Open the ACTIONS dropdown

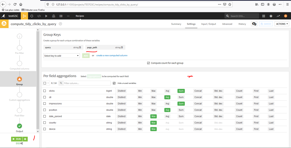(282, 24)
